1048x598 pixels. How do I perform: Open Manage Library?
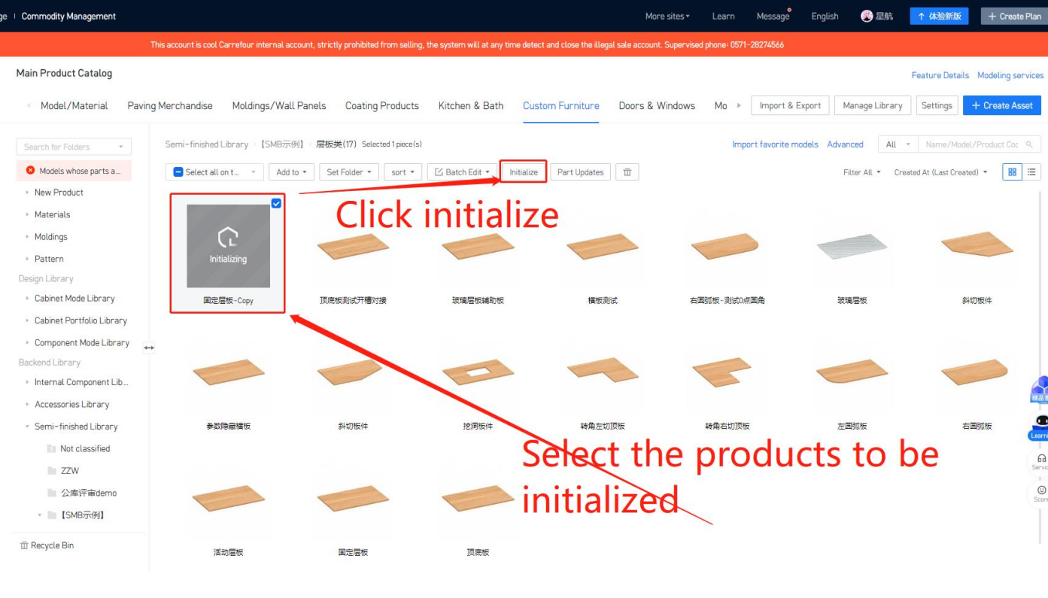pyautogui.click(x=873, y=105)
